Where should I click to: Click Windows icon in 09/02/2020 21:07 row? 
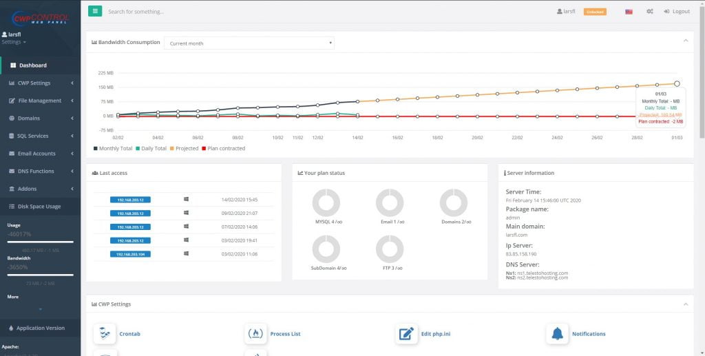(x=186, y=213)
